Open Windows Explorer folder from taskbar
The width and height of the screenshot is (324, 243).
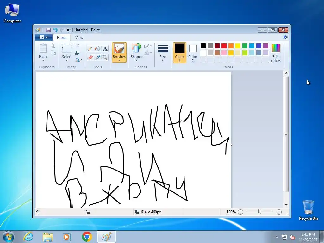(x=48, y=237)
